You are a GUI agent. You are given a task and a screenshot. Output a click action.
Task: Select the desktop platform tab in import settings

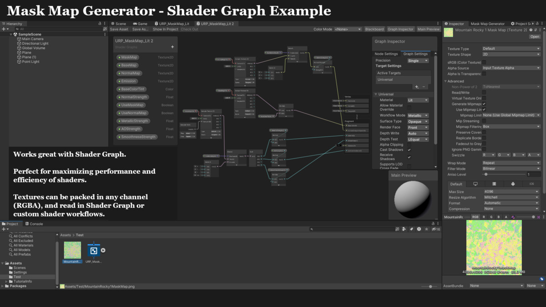coord(475,184)
